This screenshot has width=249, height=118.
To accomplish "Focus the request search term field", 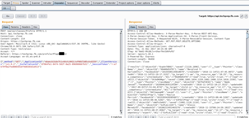I will tap(70, 117).
